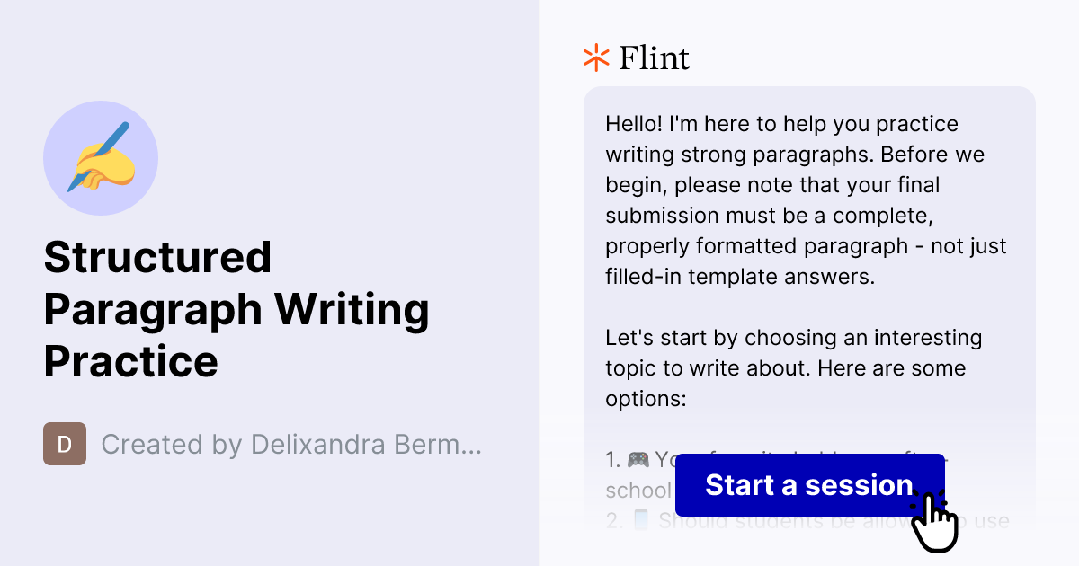Click the brown 'D' creator avatar badge
Screen dimensions: 1079x566
[65, 444]
